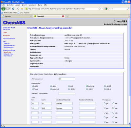Click the Passwort ändern link

coord(9,39)
